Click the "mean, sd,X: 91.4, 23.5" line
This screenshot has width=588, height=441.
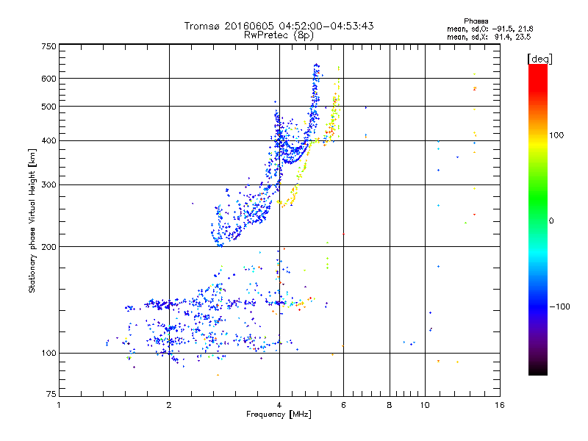[x=489, y=37]
